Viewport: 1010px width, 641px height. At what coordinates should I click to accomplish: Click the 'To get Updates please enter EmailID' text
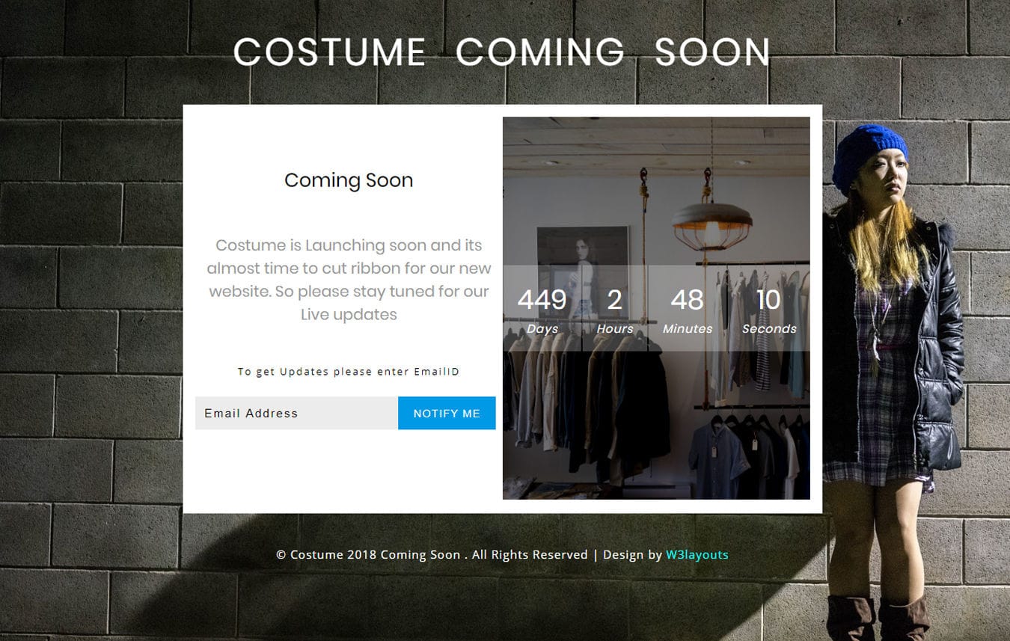tap(349, 372)
